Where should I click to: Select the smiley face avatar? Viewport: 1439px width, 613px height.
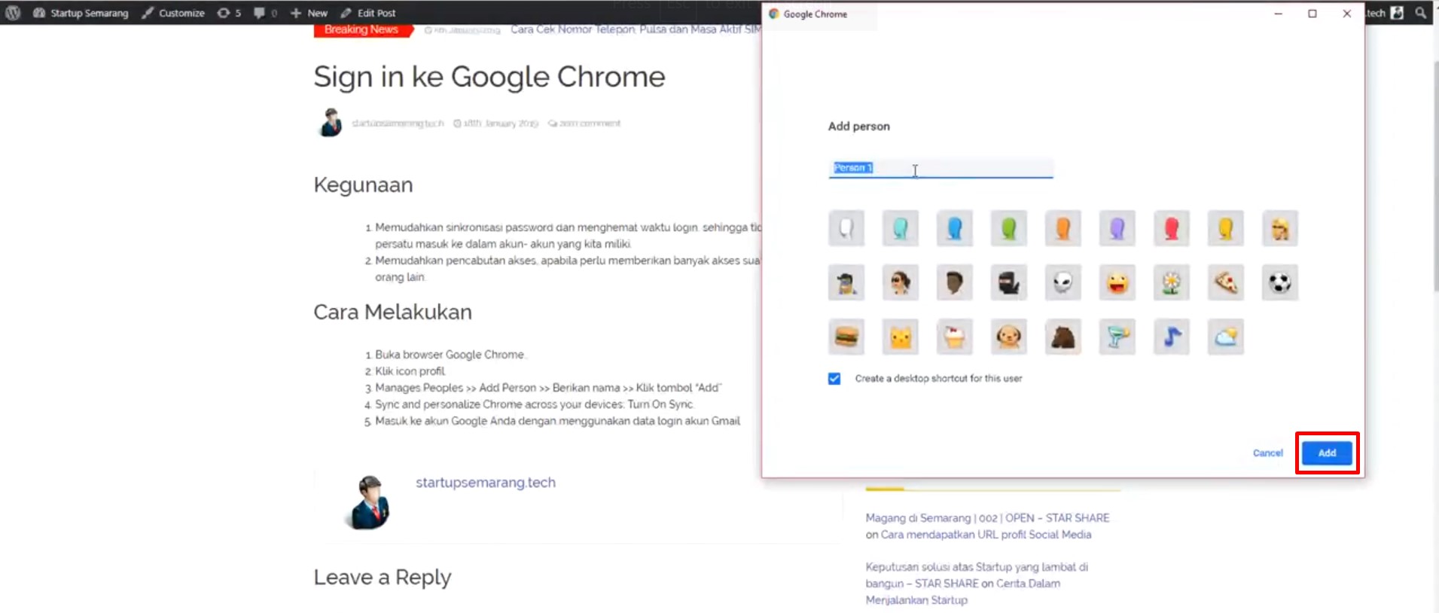click(1117, 282)
